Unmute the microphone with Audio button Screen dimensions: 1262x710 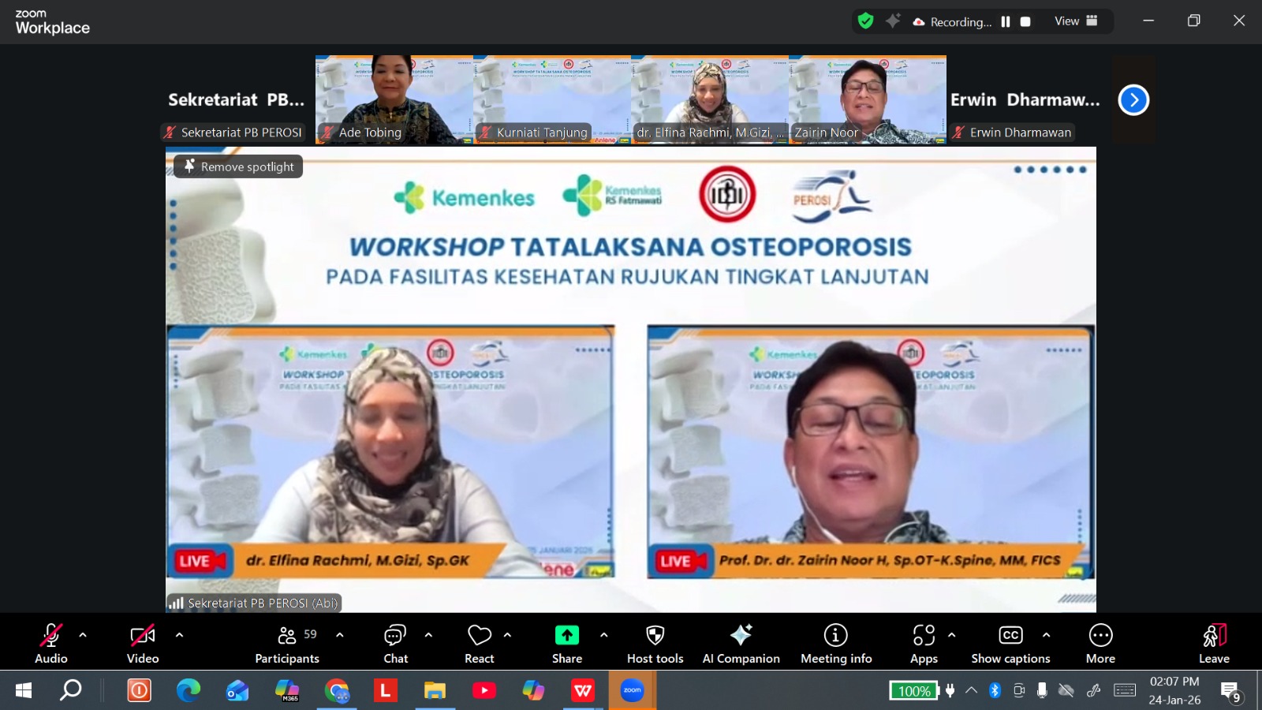coord(51,643)
